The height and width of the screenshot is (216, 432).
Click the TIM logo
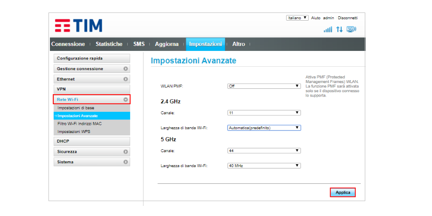pyautogui.click(x=79, y=25)
